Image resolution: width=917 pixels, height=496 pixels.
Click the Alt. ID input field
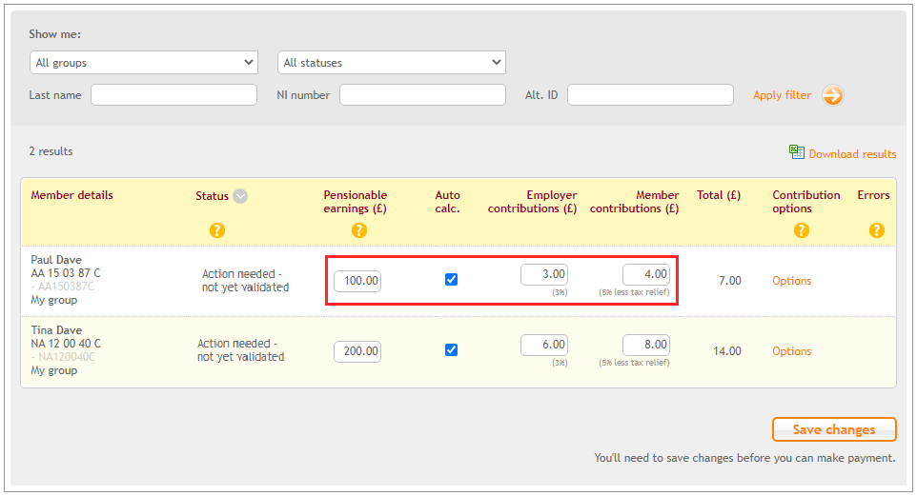(x=650, y=94)
